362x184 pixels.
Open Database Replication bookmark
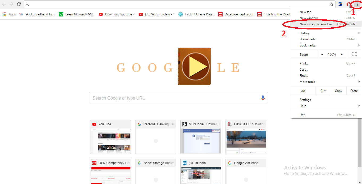236,14
